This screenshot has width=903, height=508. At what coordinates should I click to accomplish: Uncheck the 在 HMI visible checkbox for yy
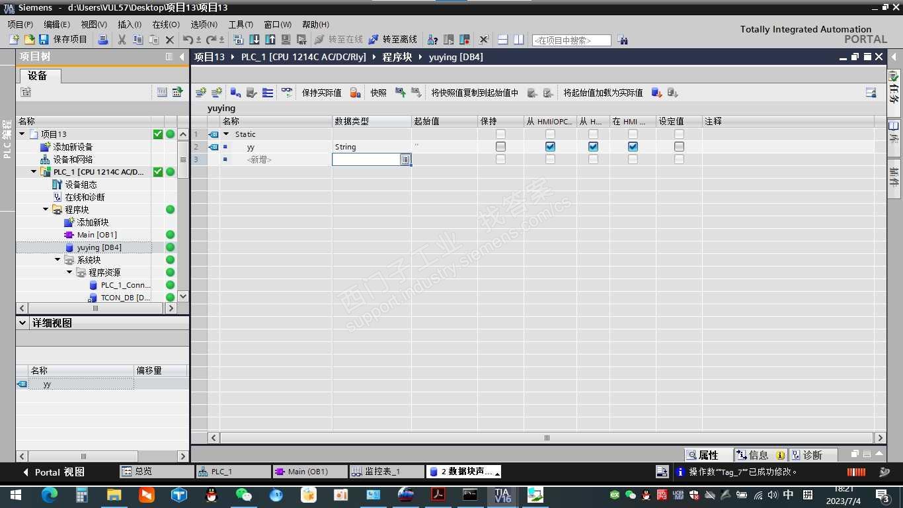(633, 147)
